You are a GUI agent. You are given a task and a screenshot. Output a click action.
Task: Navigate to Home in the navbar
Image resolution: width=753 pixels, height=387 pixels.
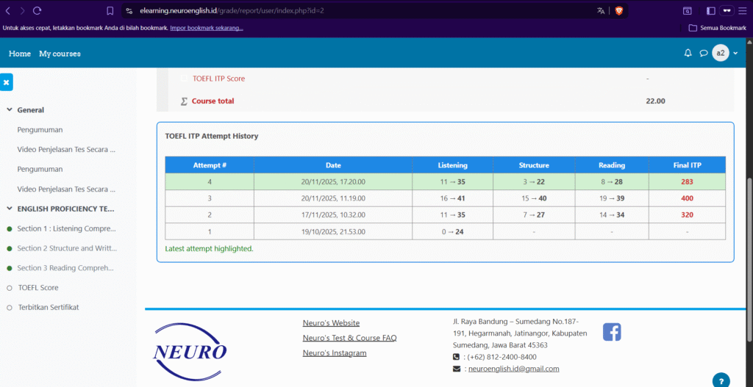20,54
